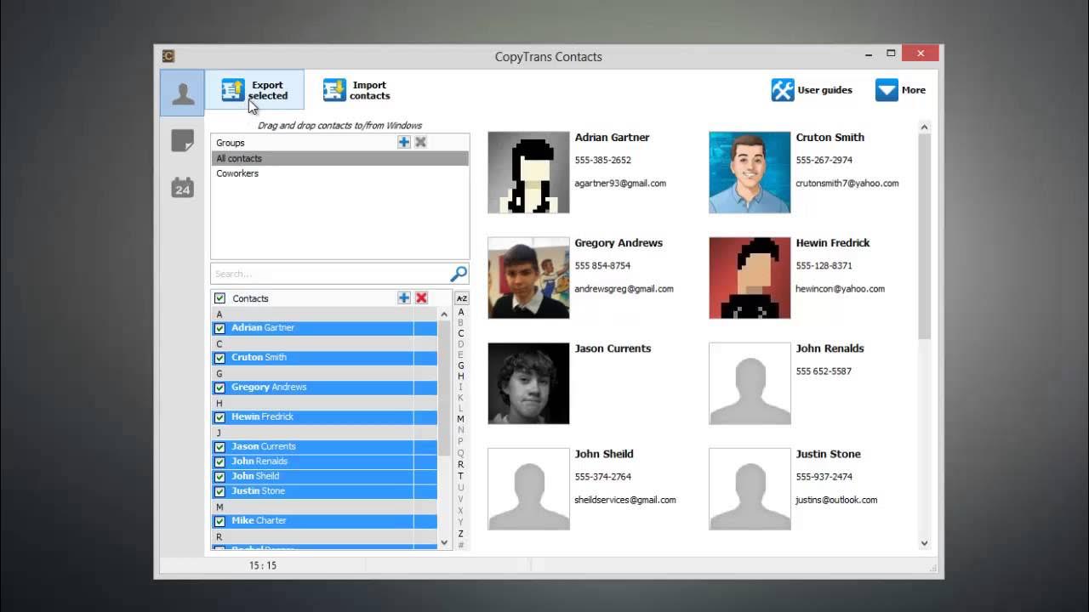The height and width of the screenshot is (612, 1089).
Task: Select Justin Stone in contact list
Action: (324, 491)
